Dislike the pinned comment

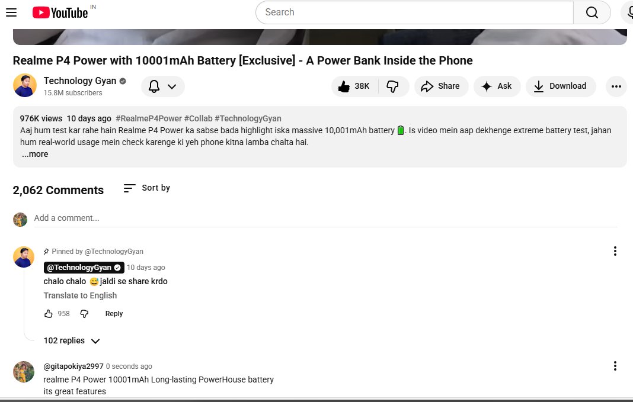[84, 314]
